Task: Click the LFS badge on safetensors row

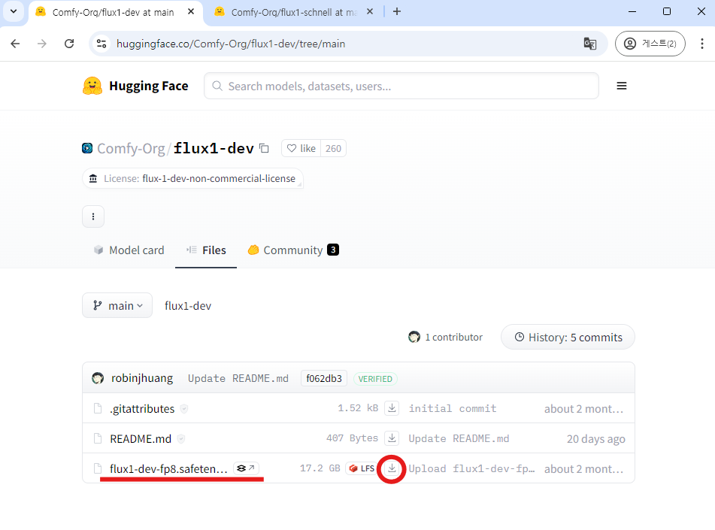Action: point(362,468)
